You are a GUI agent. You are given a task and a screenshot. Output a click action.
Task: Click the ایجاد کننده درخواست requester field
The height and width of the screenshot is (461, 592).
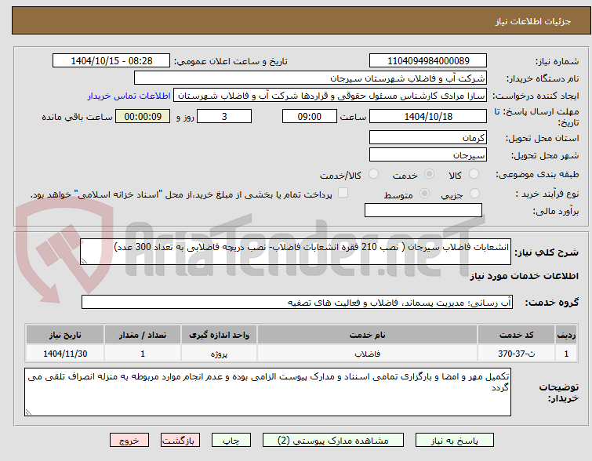[x=330, y=96]
